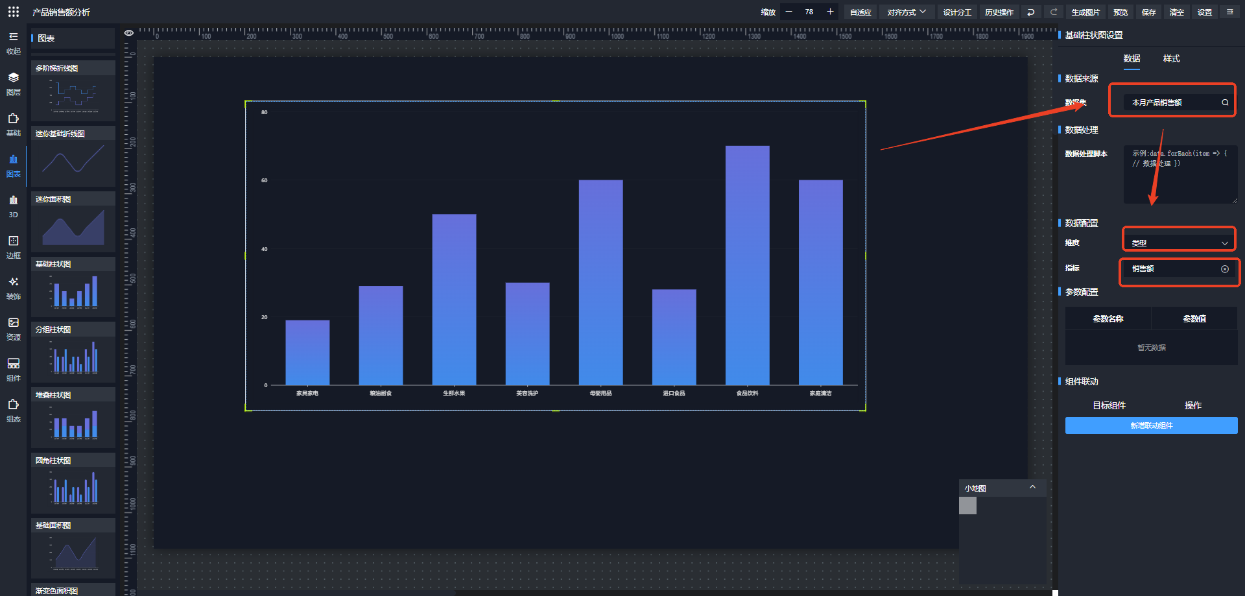Increase zoom with the plus stepper
Screen dimensions: 1245x596
[x=830, y=12]
